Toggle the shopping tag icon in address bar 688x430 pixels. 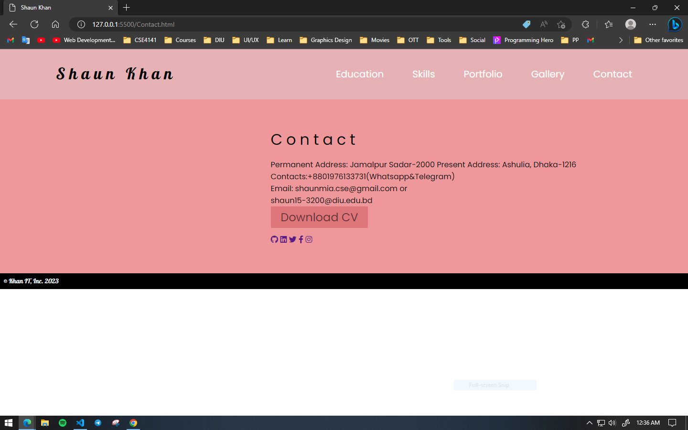pyautogui.click(x=527, y=24)
